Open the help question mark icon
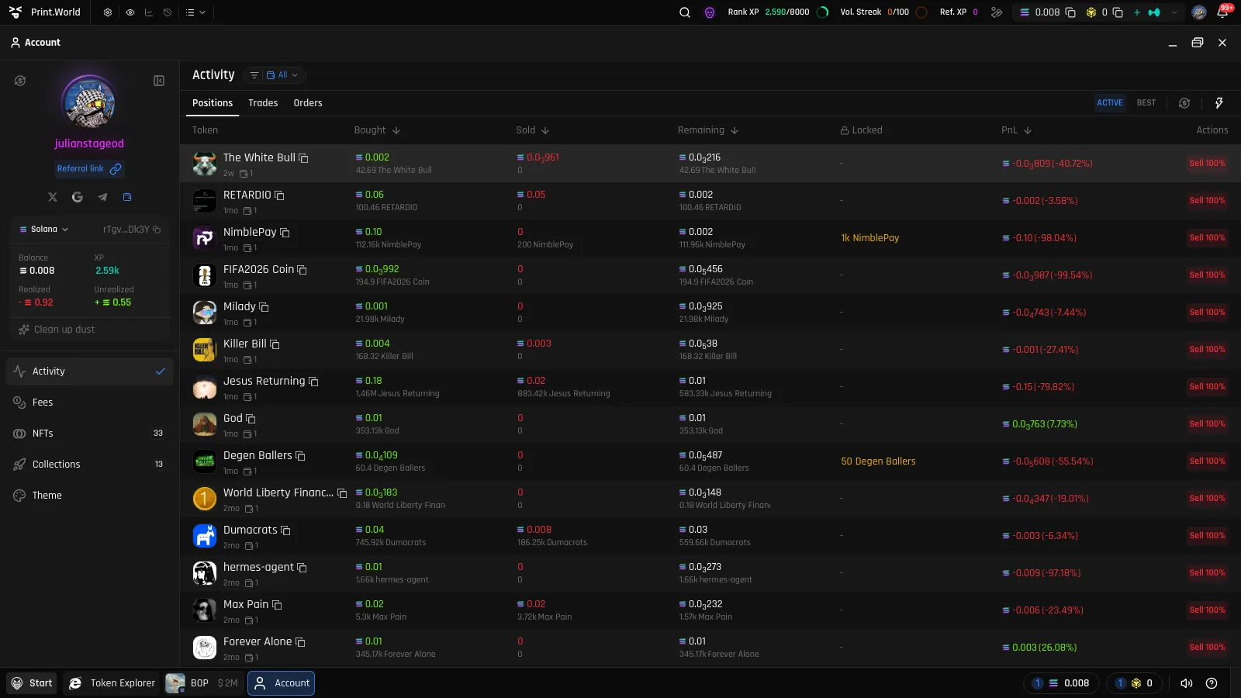 (1212, 683)
